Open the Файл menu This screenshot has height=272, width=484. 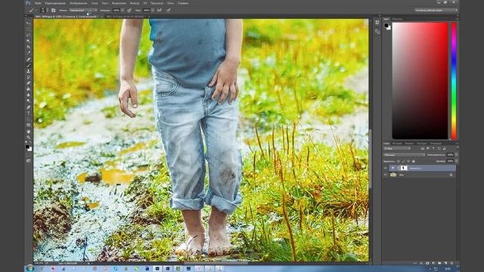(x=38, y=3)
